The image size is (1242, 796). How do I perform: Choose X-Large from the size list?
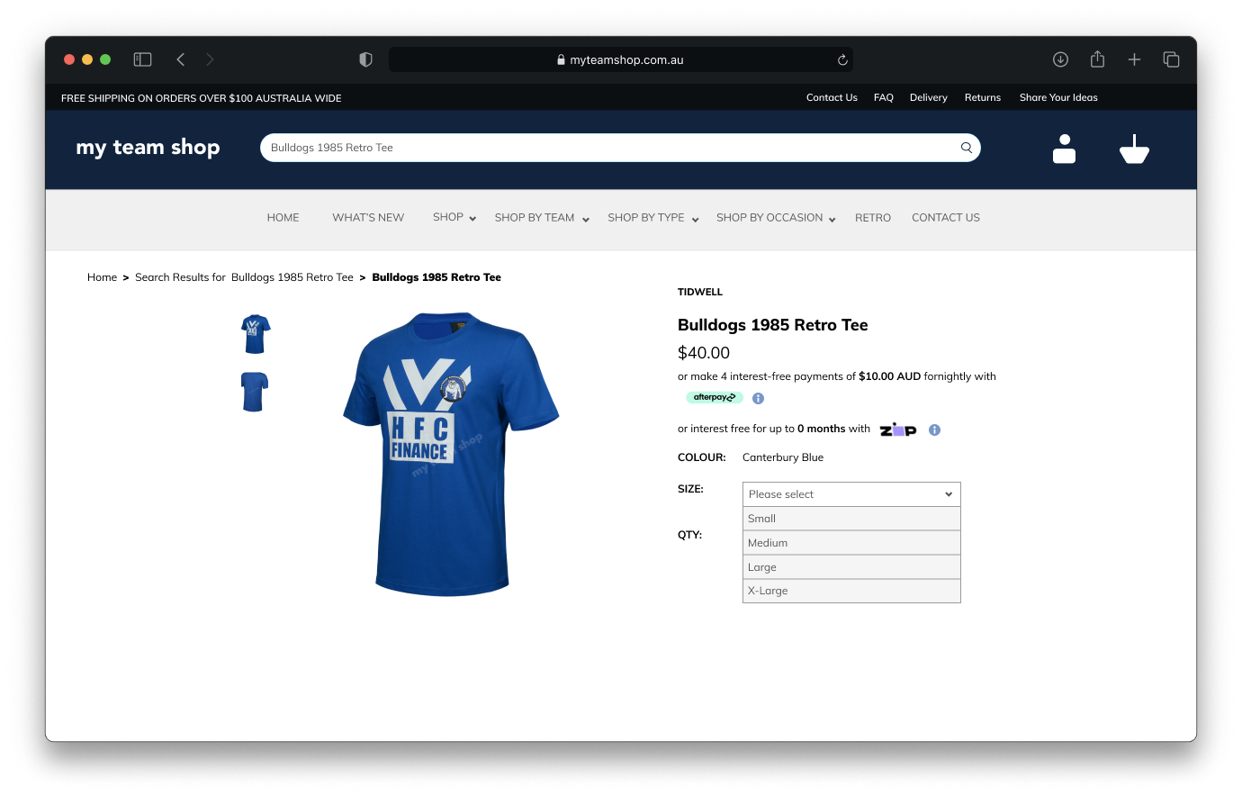pyautogui.click(x=851, y=591)
